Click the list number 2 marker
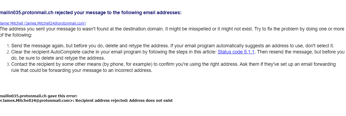 point(8,52)
